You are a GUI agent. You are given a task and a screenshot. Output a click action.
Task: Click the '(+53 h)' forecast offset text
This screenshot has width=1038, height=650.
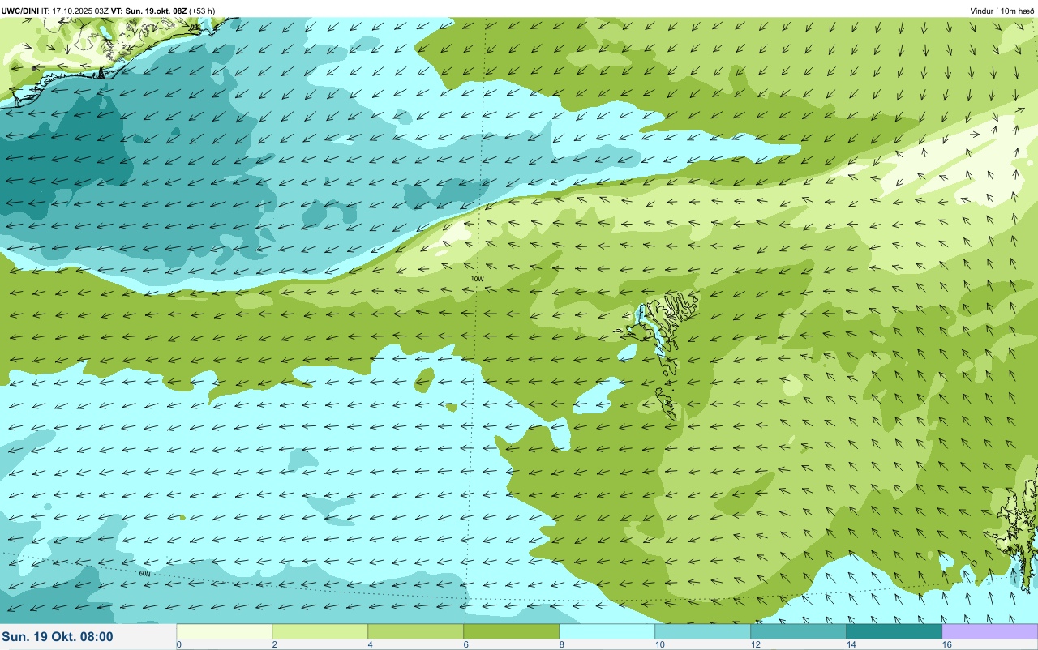tap(201, 11)
